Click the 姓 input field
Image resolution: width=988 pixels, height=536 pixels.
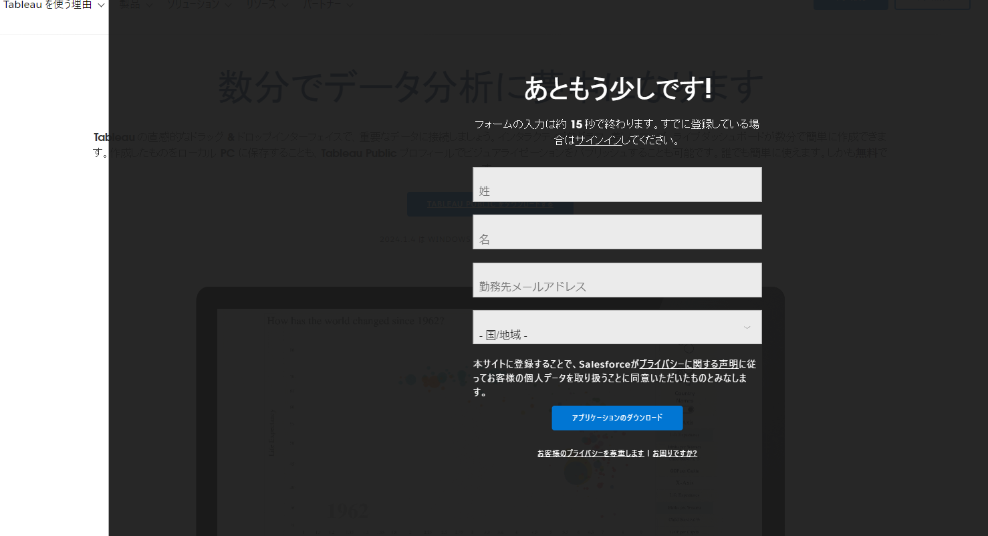tap(617, 184)
